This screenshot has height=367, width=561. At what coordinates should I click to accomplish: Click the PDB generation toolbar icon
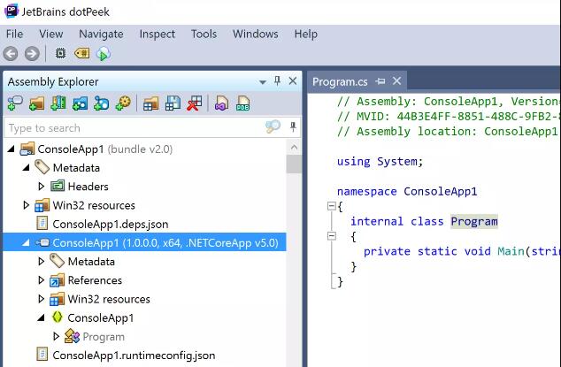point(243,104)
